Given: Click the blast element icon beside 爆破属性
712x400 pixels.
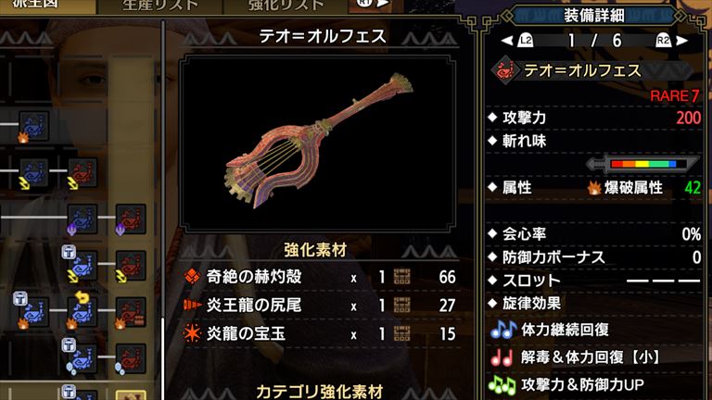Looking at the screenshot, I should (594, 187).
